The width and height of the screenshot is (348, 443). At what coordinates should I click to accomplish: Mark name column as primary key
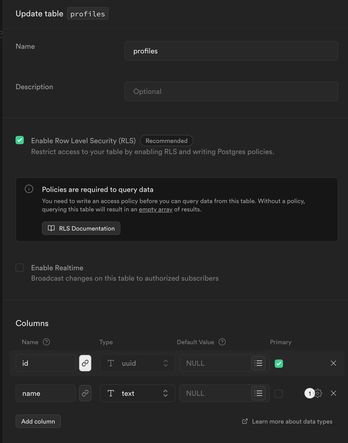tap(279, 393)
